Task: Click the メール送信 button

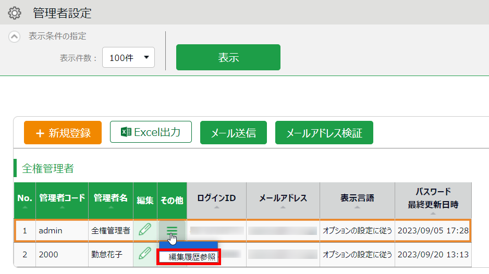Action: point(233,133)
